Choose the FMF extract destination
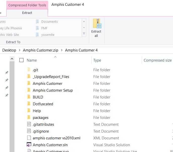Image resolution: width=173 pixels, height=152 pixels. (x=42, y=28)
